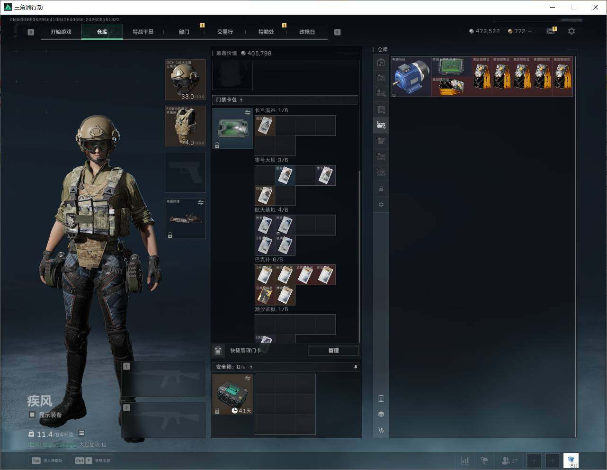This screenshot has width=607, height=470.
Task: Click the help icon beside 安全箱
Action: click(251, 367)
